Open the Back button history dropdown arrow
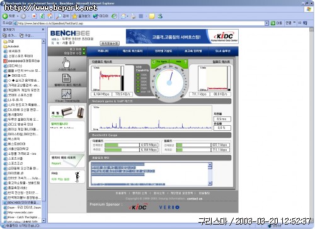 (18, 16)
